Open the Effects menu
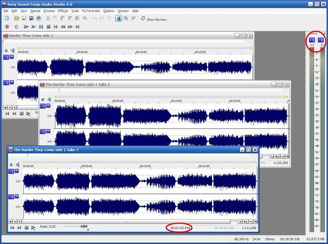 (x=63, y=11)
